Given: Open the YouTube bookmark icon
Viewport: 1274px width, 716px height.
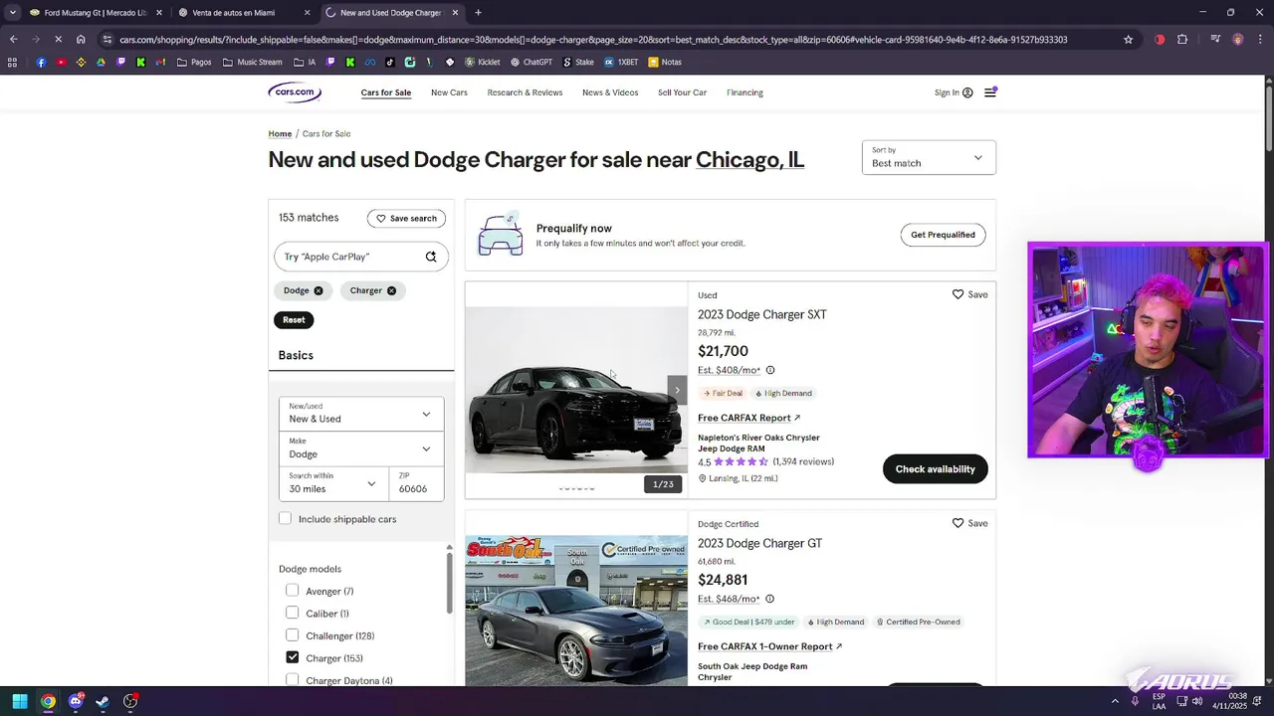Looking at the screenshot, I should [61, 62].
